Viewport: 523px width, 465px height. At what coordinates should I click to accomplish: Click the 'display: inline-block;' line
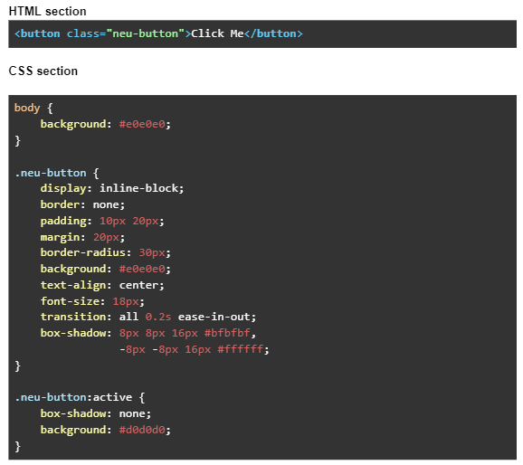[x=112, y=188]
